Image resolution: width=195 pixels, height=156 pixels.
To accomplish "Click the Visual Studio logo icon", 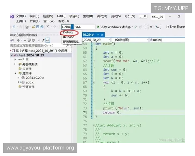I will pyautogui.click(x=12, y=16).
